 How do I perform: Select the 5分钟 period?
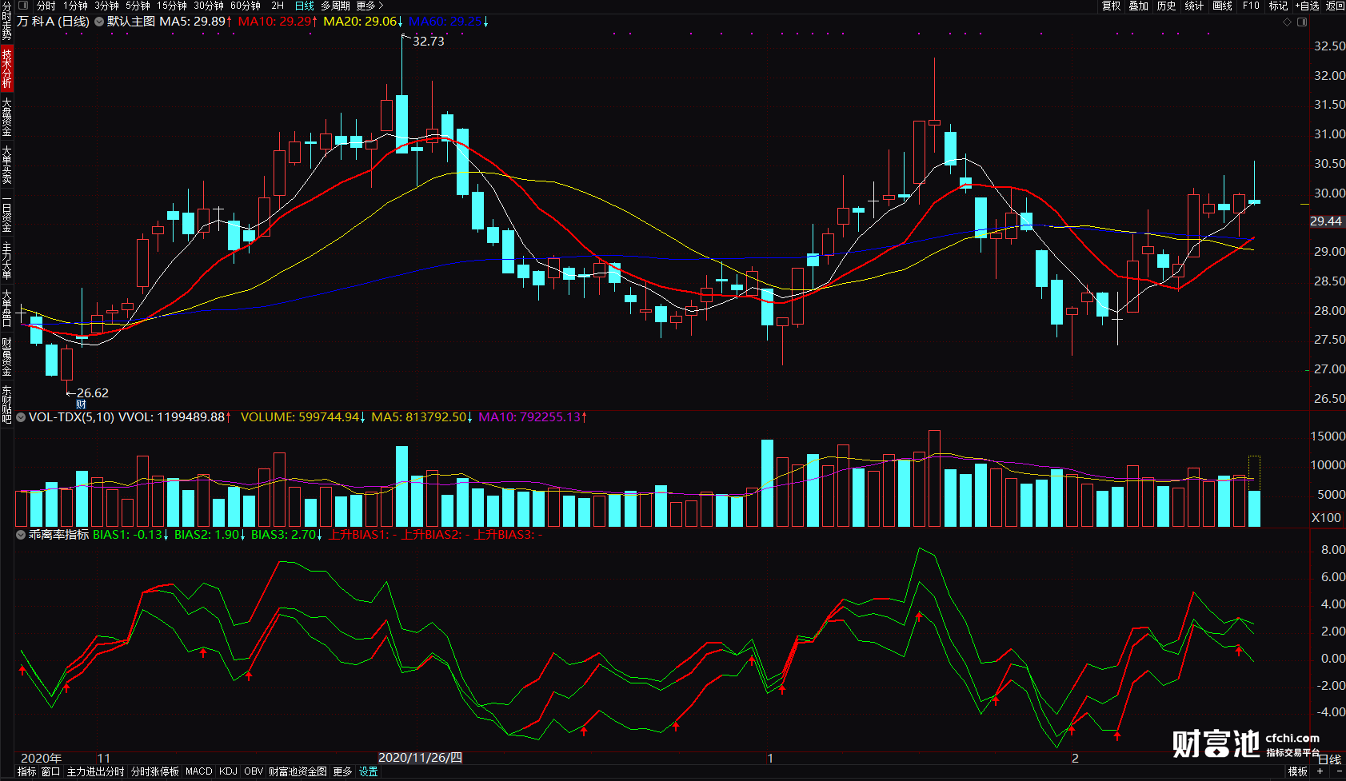pyautogui.click(x=138, y=6)
